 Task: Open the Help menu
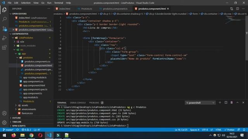tap(68, 3)
